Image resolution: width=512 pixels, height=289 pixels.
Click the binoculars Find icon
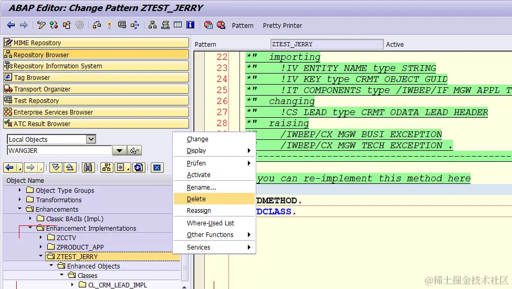tap(88, 168)
